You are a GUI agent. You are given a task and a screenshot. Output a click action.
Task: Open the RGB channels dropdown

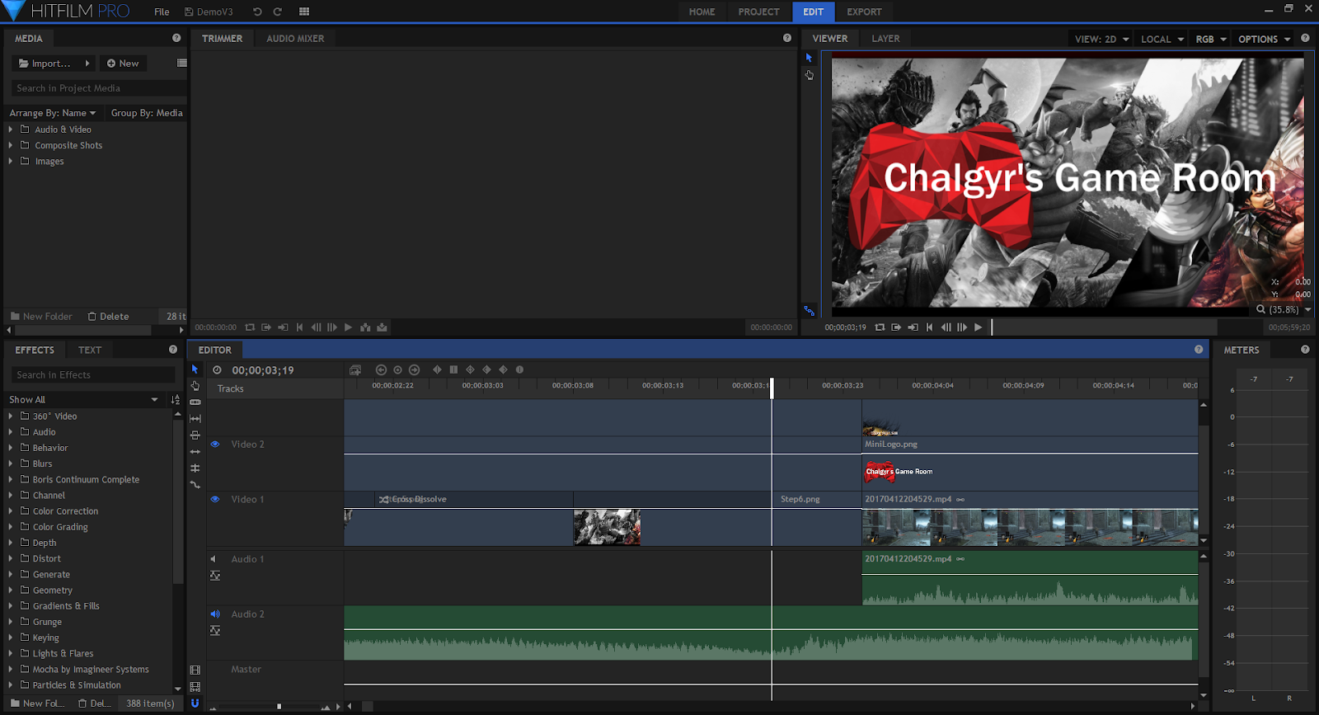pos(1211,39)
